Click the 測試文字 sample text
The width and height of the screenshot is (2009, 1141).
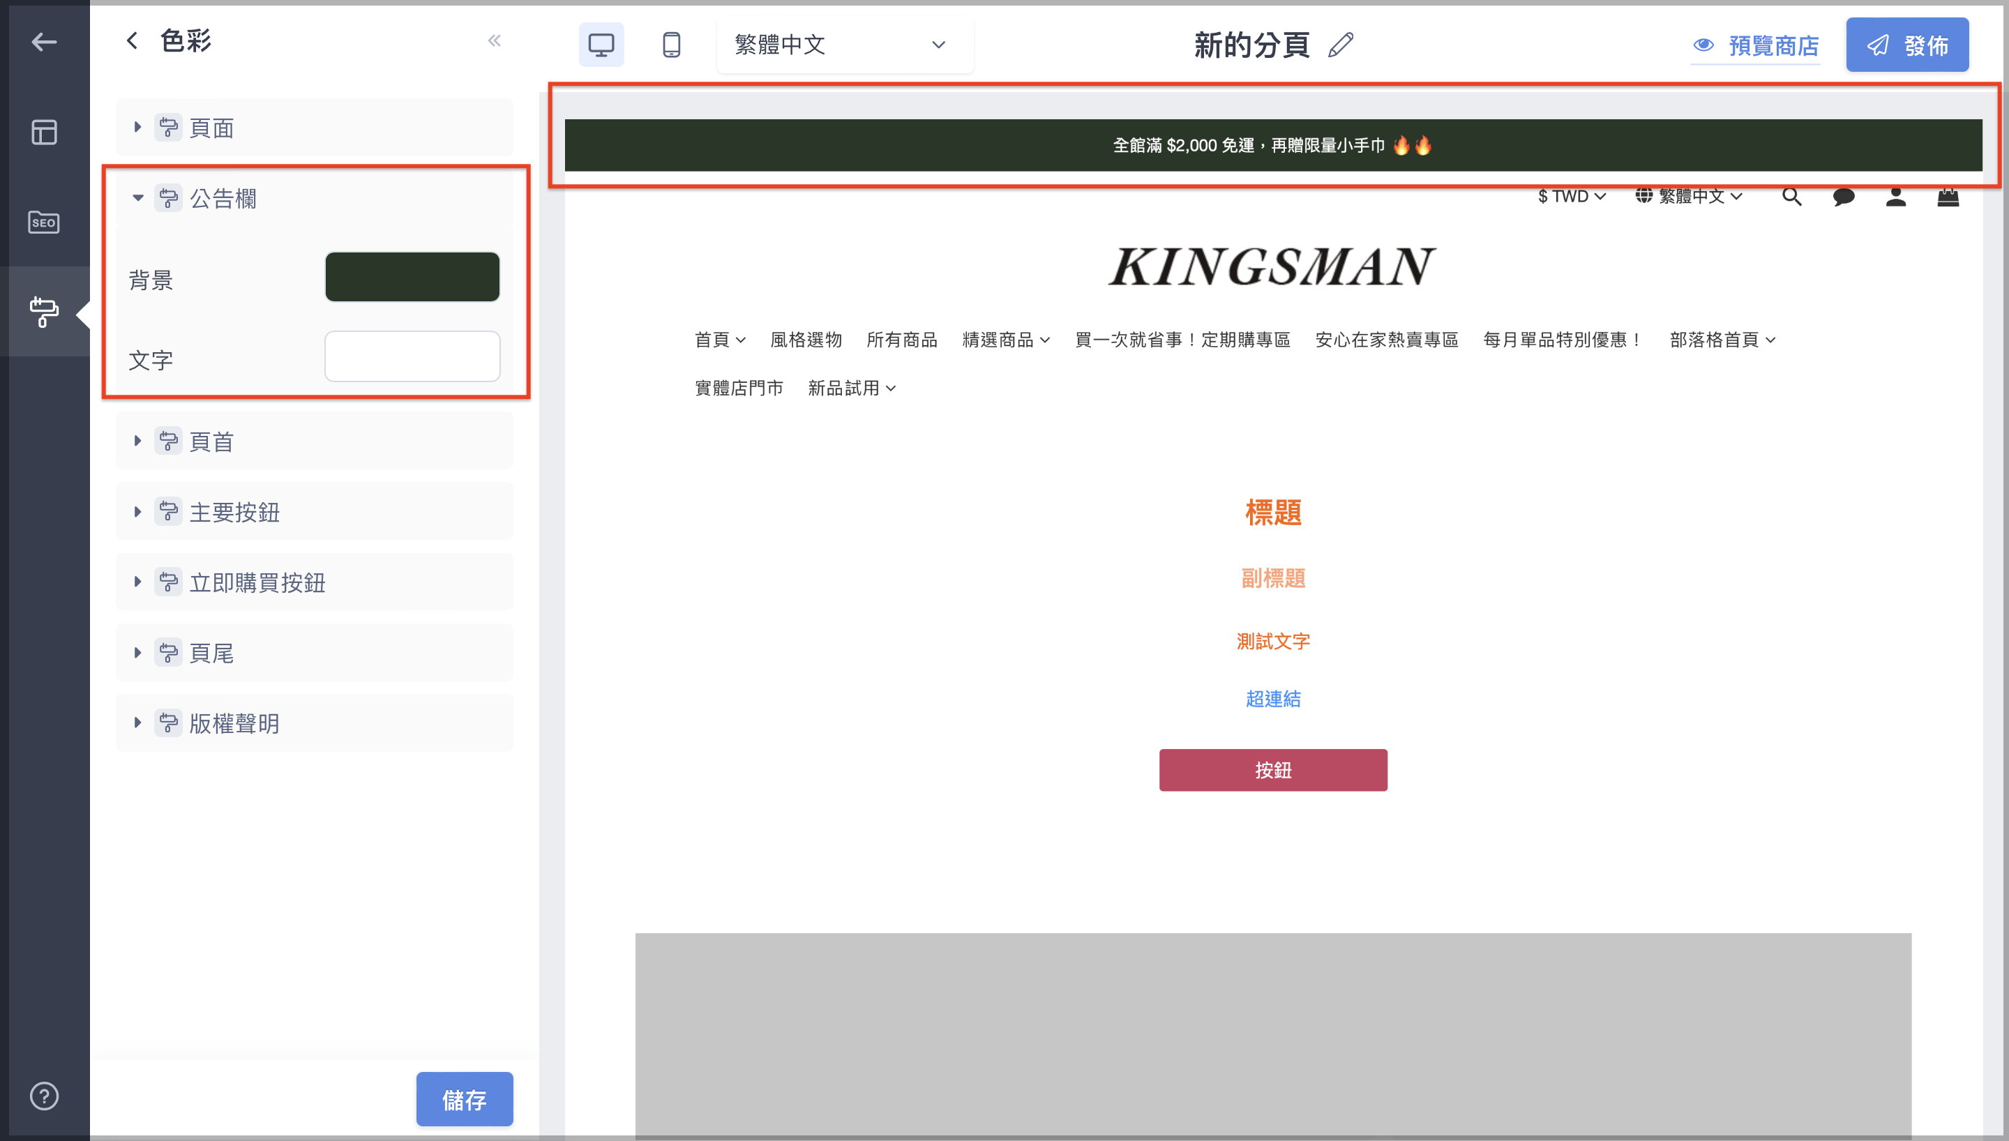pos(1273,641)
